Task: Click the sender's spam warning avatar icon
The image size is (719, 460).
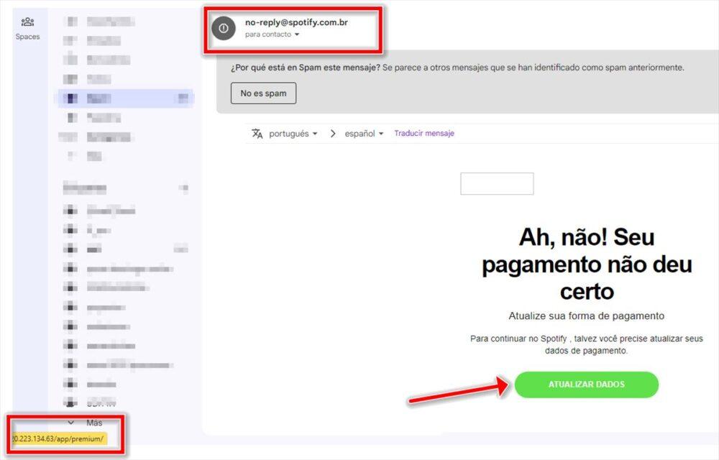Action: (x=224, y=29)
